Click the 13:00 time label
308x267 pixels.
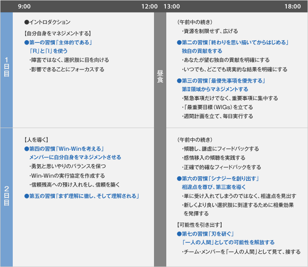click(x=171, y=6)
